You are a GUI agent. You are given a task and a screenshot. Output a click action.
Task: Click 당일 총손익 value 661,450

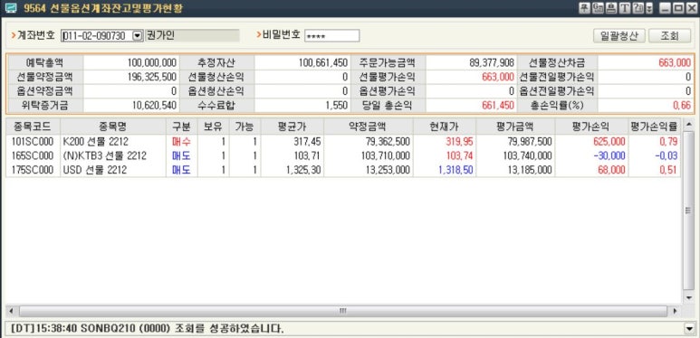coord(498,106)
